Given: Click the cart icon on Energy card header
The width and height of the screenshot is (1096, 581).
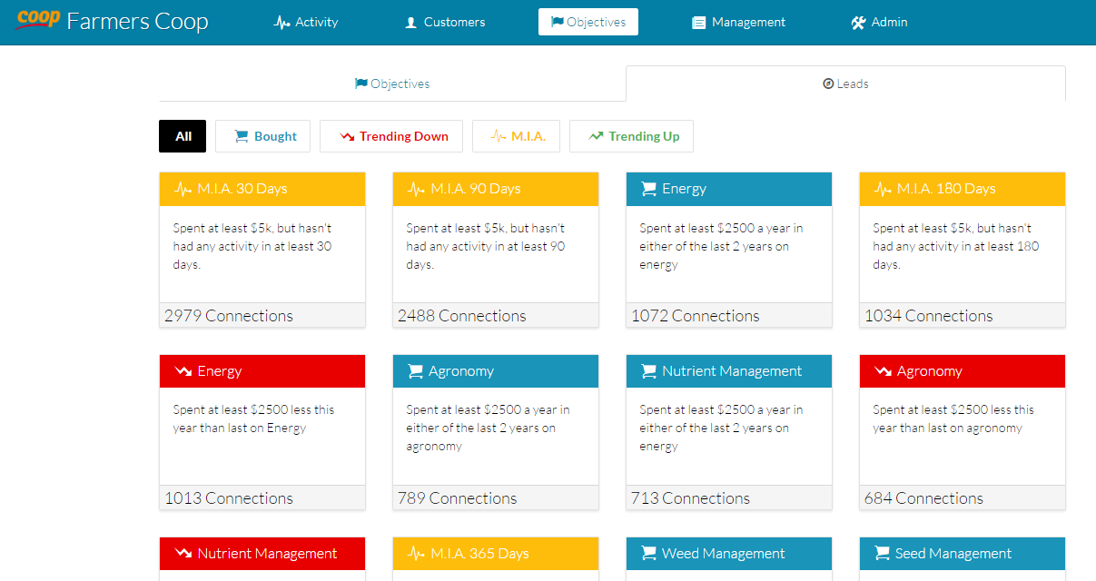Looking at the screenshot, I should pyautogui.click(x=648, y=189).
